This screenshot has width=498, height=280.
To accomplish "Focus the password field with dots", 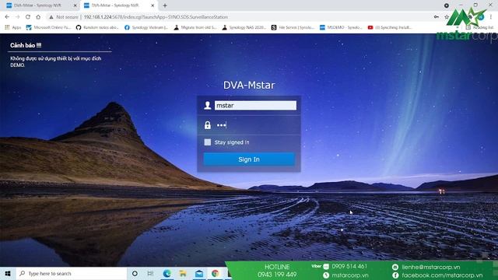I will pyautogui.click(x=255, y=125).
